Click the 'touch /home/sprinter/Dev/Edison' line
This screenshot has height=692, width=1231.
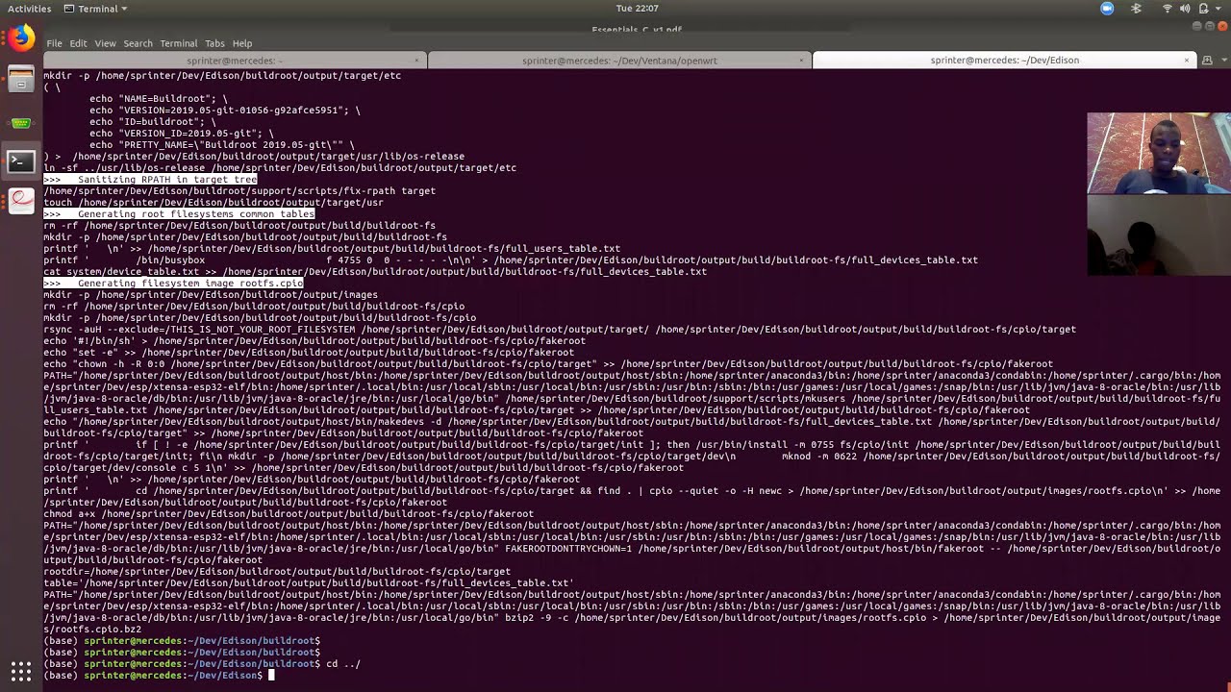click(214, 203)
